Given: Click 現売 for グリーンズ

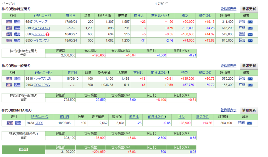Looking at the screenshot, I should click(x=17, y=22).
